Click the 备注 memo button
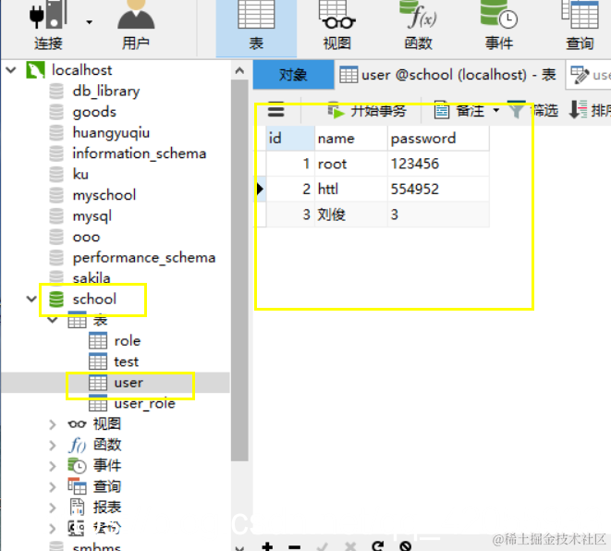611x551 pixels. click(459, 112)
